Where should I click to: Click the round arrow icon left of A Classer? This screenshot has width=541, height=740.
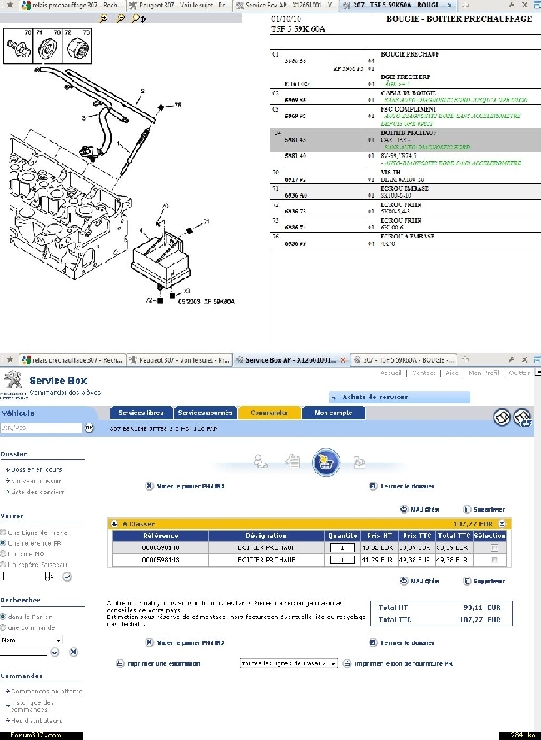point(113,524)
